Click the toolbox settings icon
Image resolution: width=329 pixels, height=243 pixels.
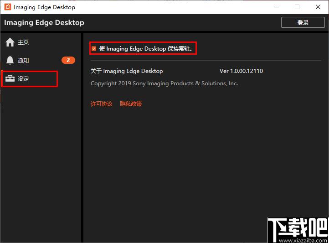click(10, 78)
